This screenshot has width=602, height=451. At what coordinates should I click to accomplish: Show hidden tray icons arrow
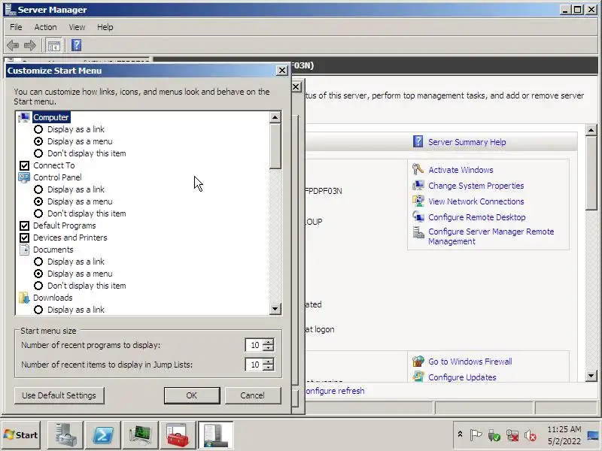point(460,435)
